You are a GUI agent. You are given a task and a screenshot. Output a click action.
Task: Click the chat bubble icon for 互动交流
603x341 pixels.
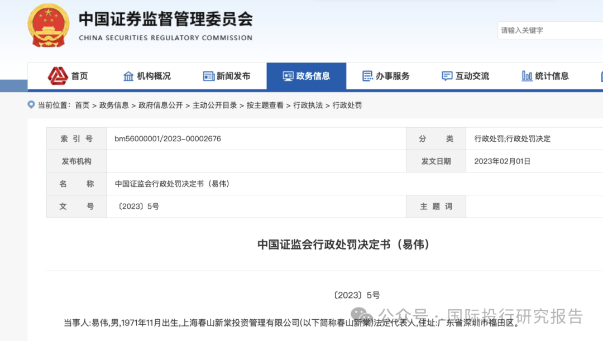[x=447, y=76]
